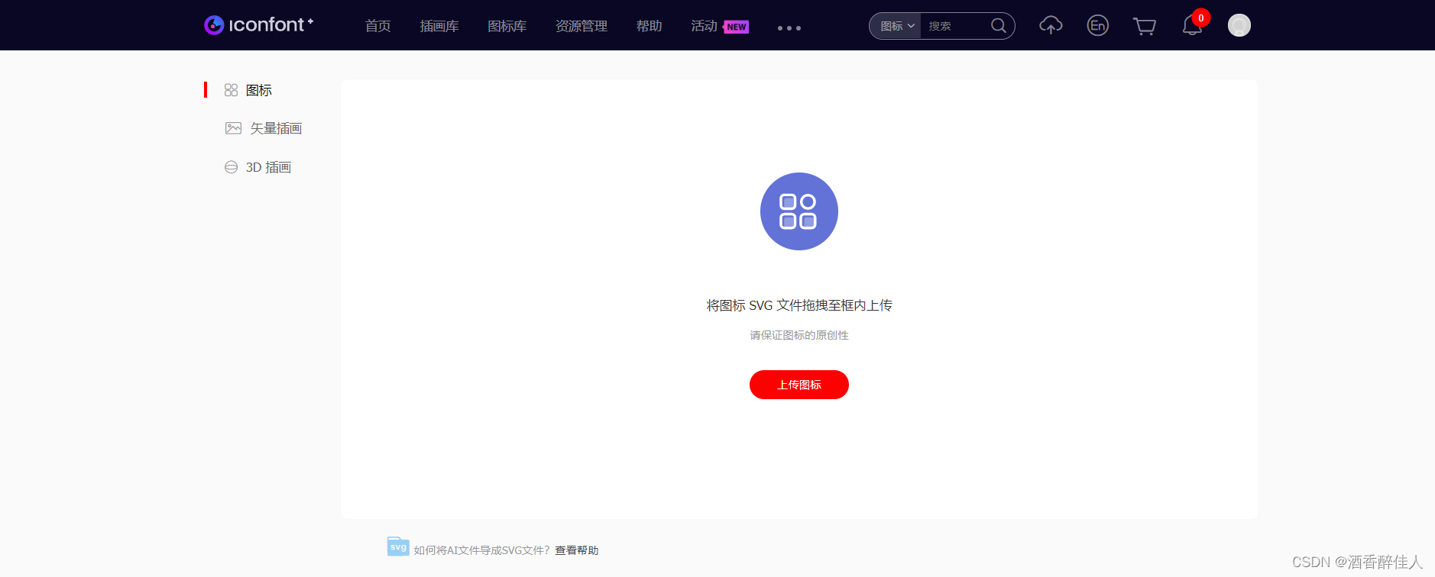
Task: Open the user avatar menu
Action: coord(1239,25)
